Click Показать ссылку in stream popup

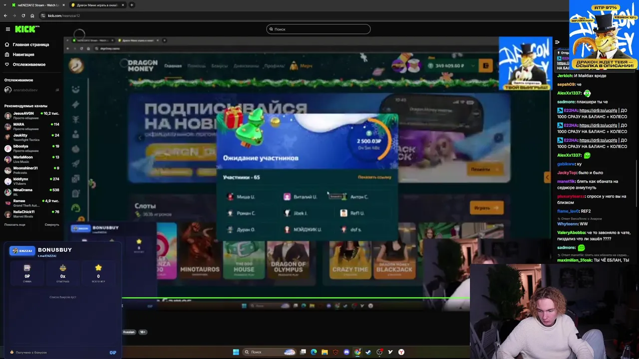click(374, 177)
